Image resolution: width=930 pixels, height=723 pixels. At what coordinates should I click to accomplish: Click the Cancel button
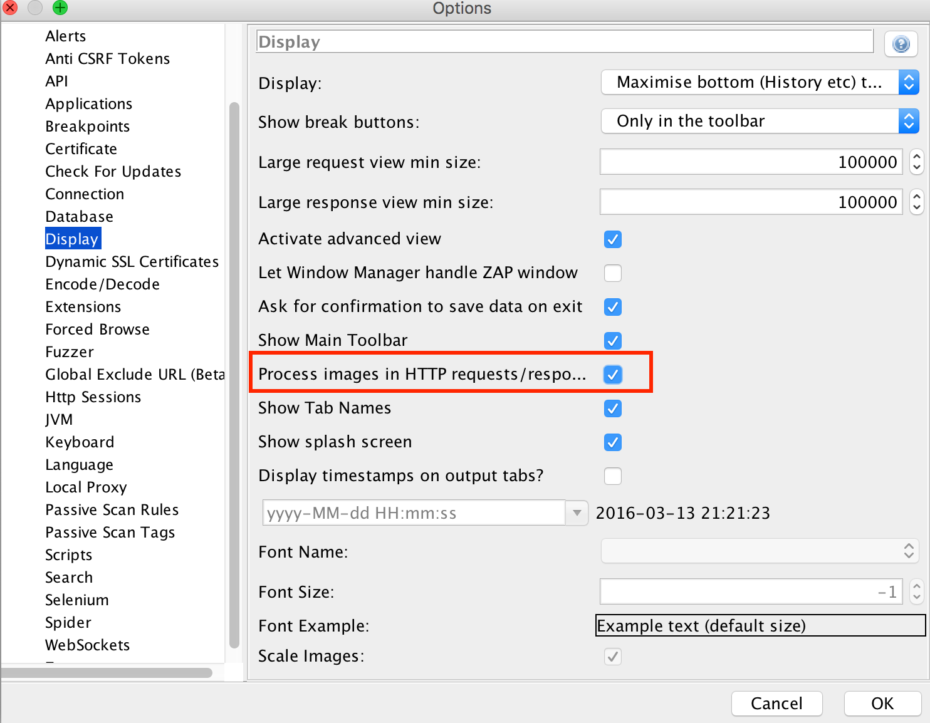(777, 703)
